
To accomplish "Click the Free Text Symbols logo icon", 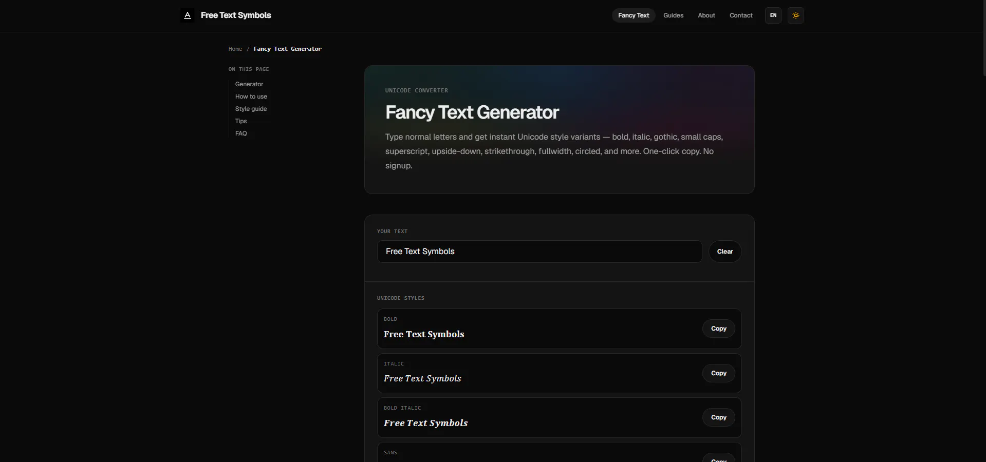I will coord(188,15).
